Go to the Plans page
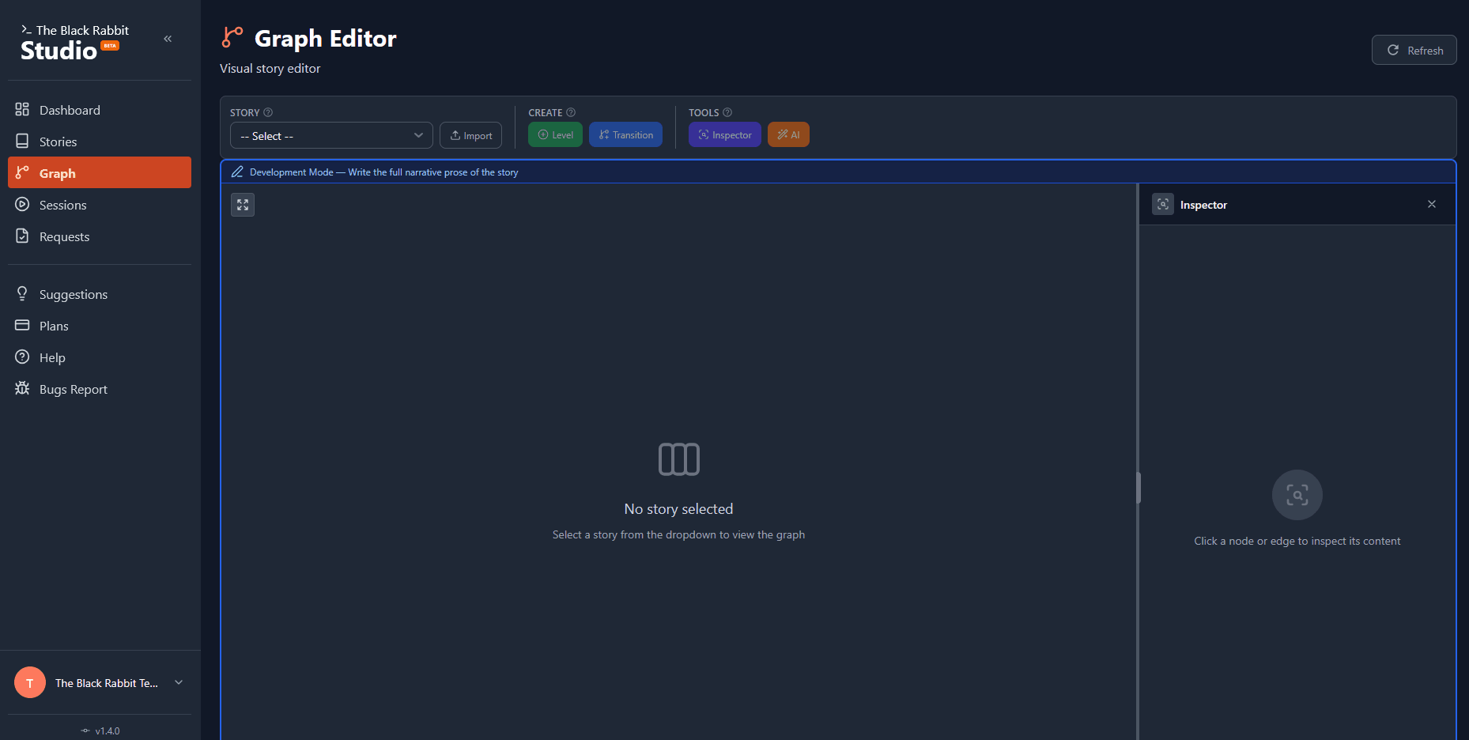Screen dimensions: 1469x740 100,326
